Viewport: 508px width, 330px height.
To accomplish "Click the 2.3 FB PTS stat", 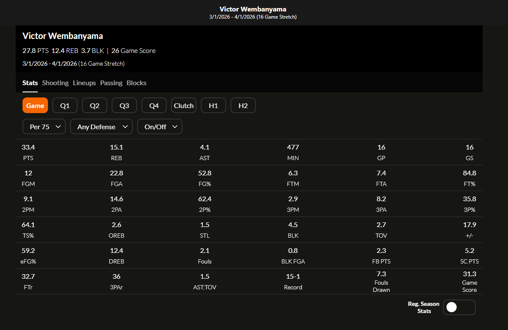I will pos(382,256).
